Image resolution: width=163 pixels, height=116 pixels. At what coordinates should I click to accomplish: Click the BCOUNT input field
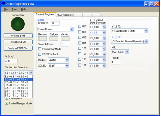coord(55,23)
